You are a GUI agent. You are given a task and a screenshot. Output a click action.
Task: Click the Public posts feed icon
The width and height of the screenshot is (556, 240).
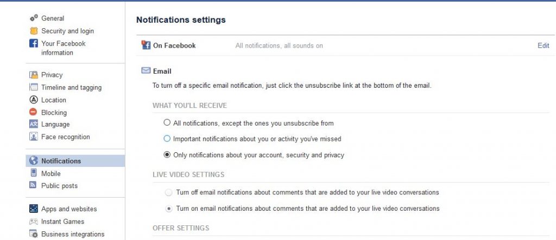pos(33,185)
